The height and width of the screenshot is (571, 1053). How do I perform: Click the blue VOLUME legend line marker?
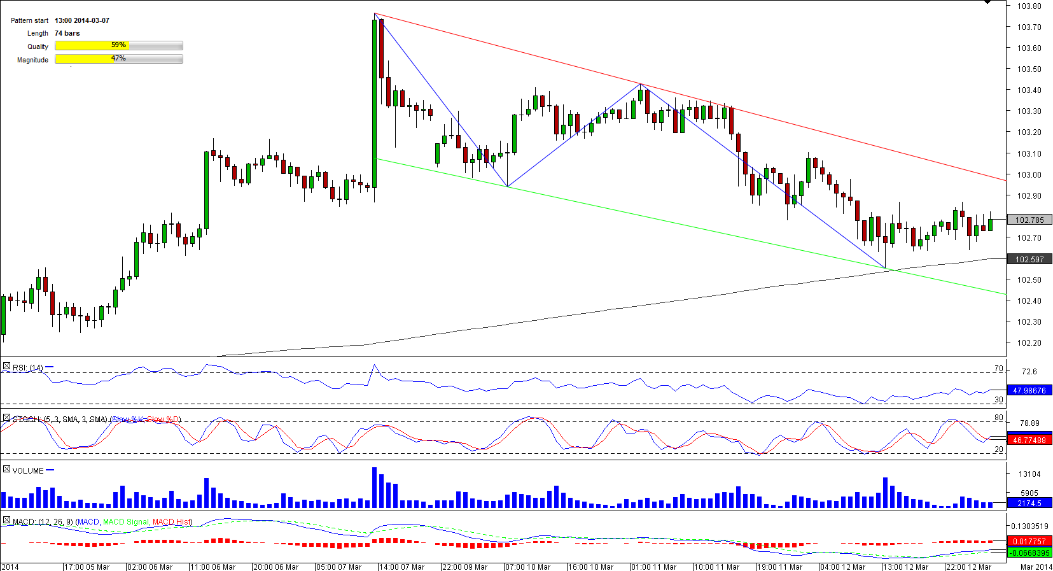[x=50, y=470]
